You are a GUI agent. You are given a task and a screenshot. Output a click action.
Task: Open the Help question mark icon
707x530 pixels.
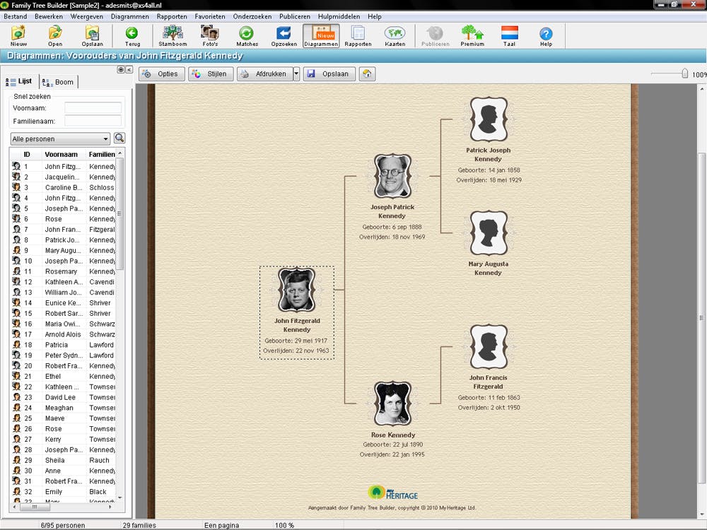point(546,35)
